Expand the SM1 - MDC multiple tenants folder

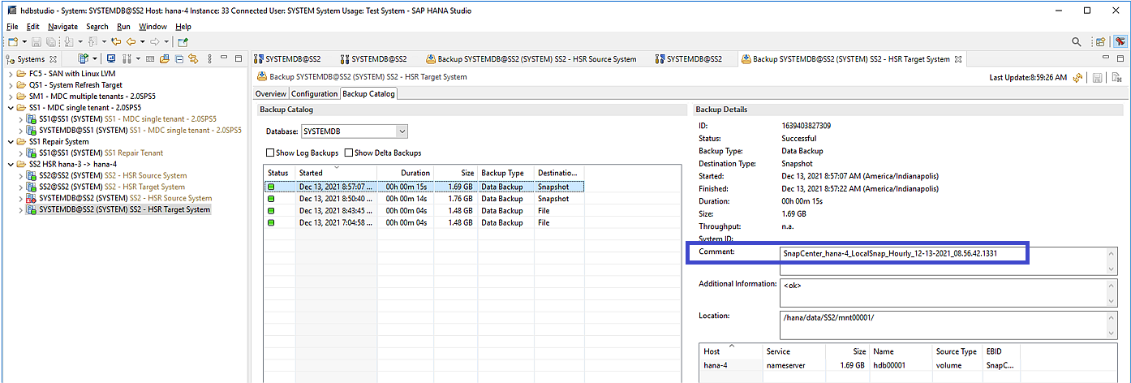pos(11,96)
